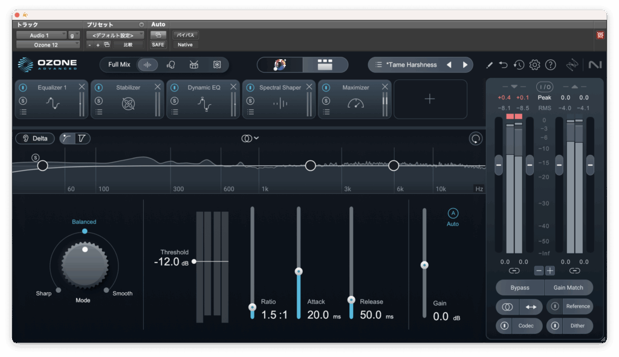Enable the Codec power toggle
The image size is (619, 357).
504,326
